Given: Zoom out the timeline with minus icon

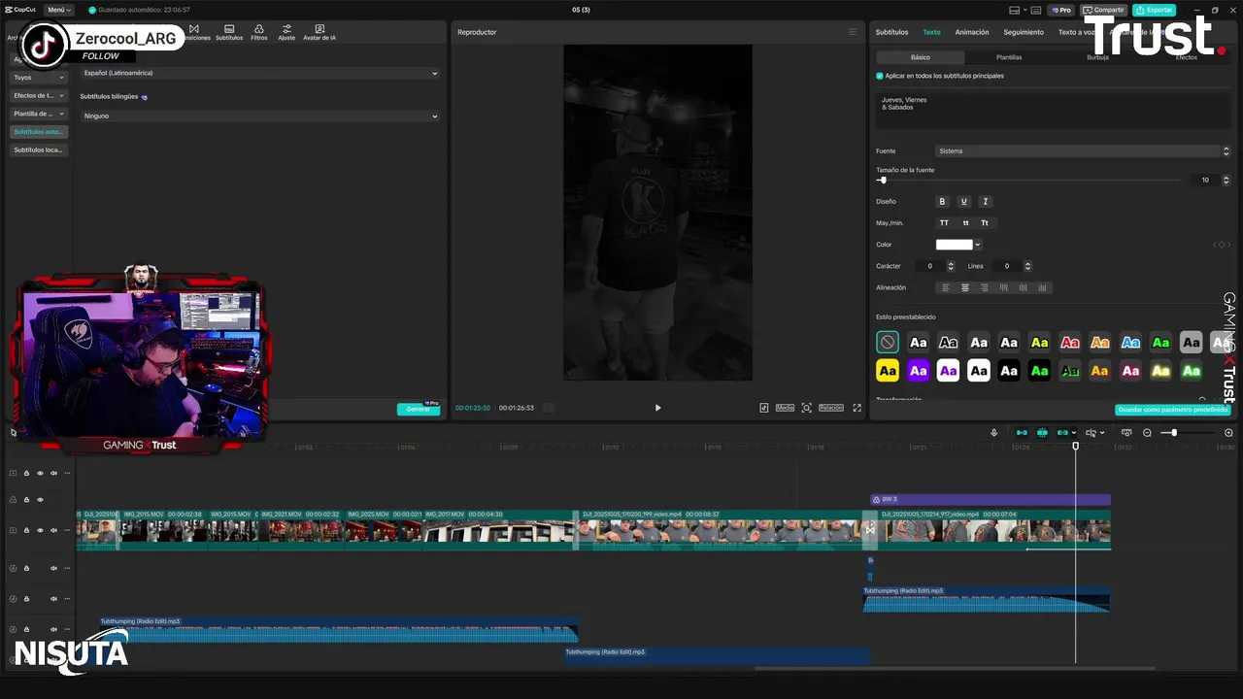Looking at the screenshot, I should pos(1147,433).
